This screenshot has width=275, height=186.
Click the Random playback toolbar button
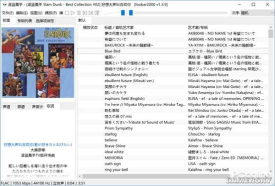(x=97, y=13)
